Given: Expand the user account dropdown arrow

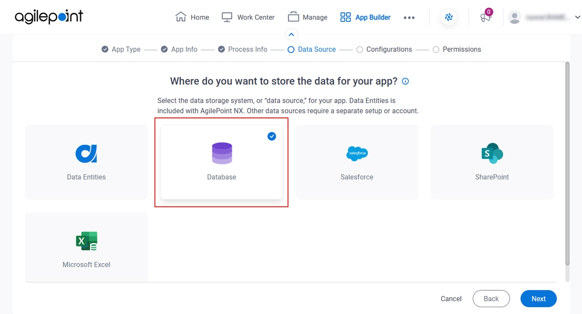Looking at the screenshot, I should pos(577,17).
